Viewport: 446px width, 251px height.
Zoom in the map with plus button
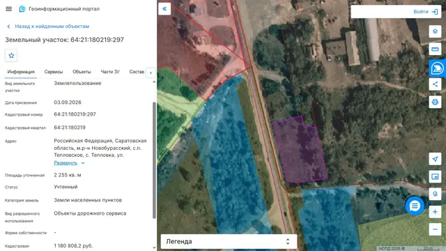(x=435, y=212)
